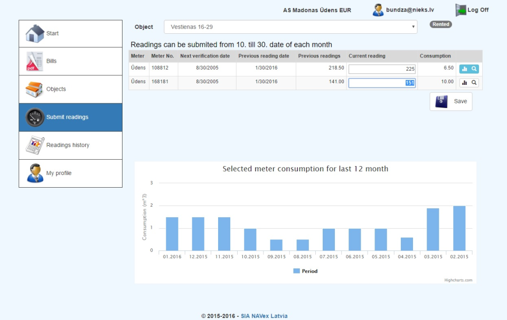Screen dimensions: 507x320
Task: Click the gauge icon beside Submit readings
Action: (35, 117)
